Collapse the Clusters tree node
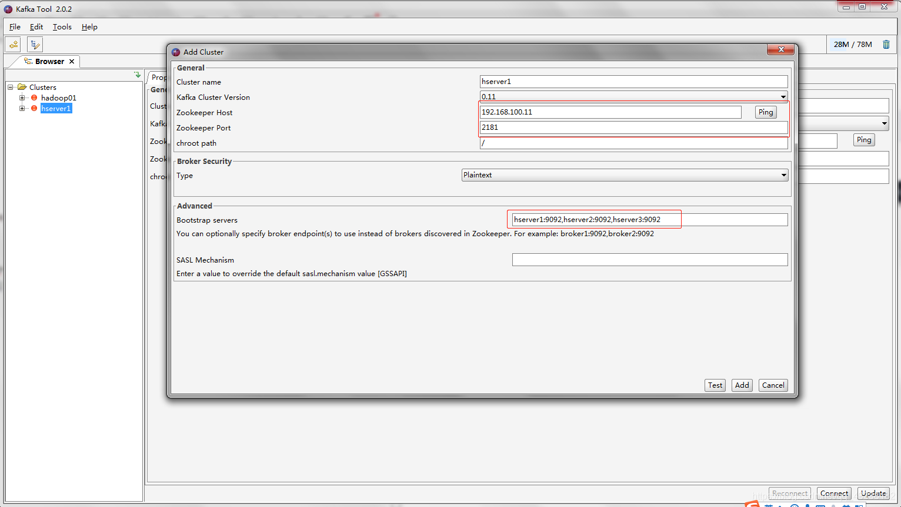This screenshot has height=507, width=901. point(10,87)
